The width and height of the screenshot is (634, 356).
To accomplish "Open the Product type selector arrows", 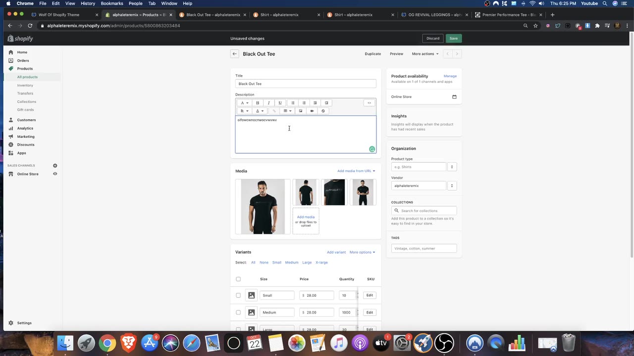I will point(452,167).
